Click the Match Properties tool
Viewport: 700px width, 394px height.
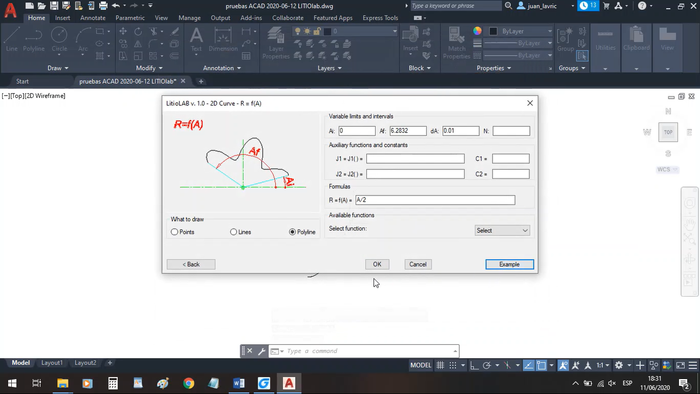[x=457, y=43]
